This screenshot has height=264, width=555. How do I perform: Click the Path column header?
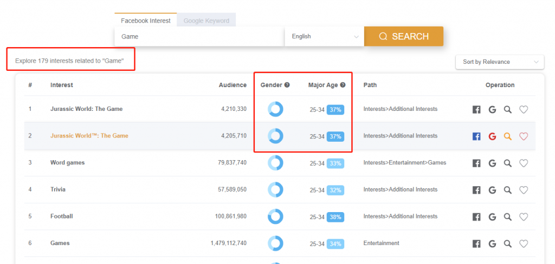370,85
